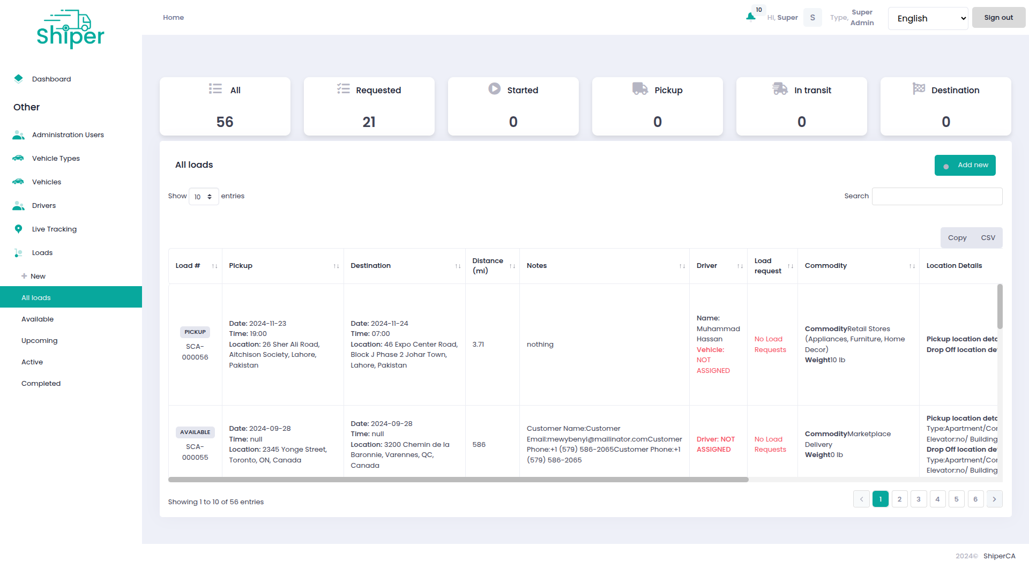Click the horizontal table scrollbar

click(x=459, y=480)
